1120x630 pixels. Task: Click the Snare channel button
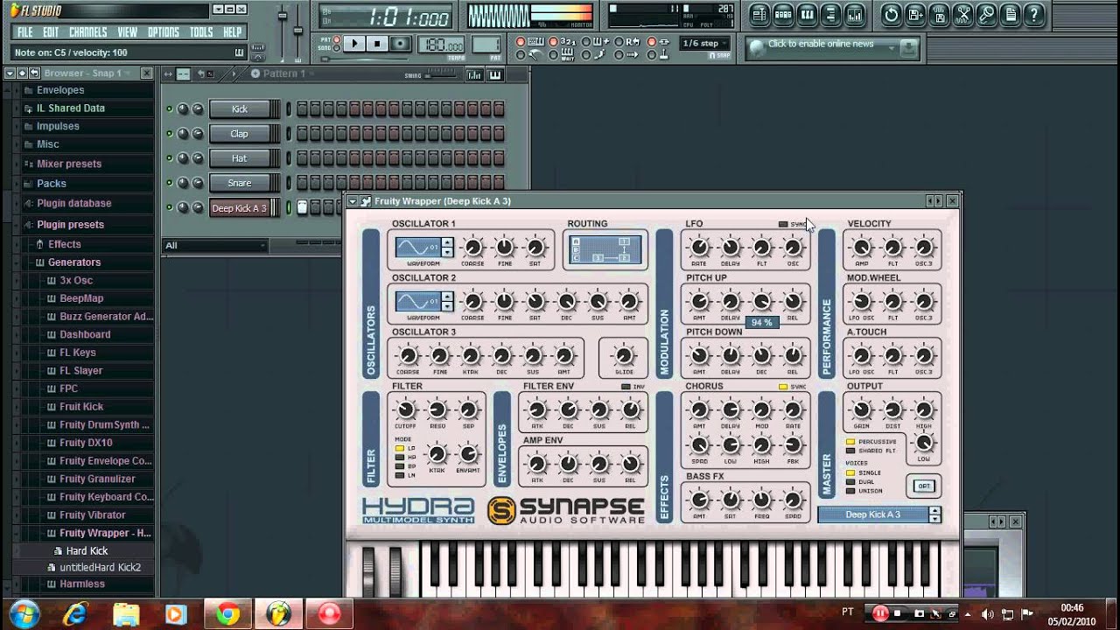coord(240,183)
